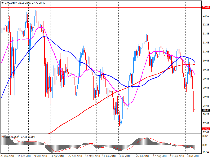
Task: Click the 32.25 price axis value
Action: coord(206,25)
